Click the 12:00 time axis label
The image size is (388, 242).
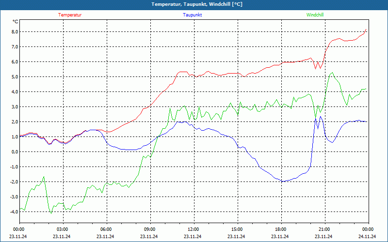(x=193, y=229)
